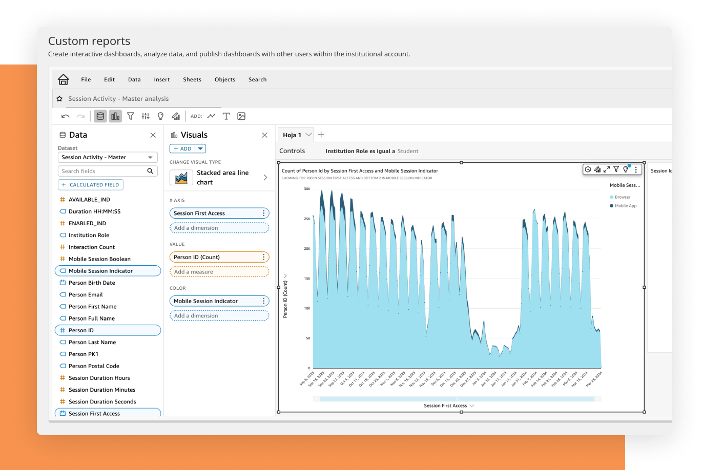This screenshot has width=703, height=470.
Task: Add an image using the picture icon
Action: click(241, 116)
